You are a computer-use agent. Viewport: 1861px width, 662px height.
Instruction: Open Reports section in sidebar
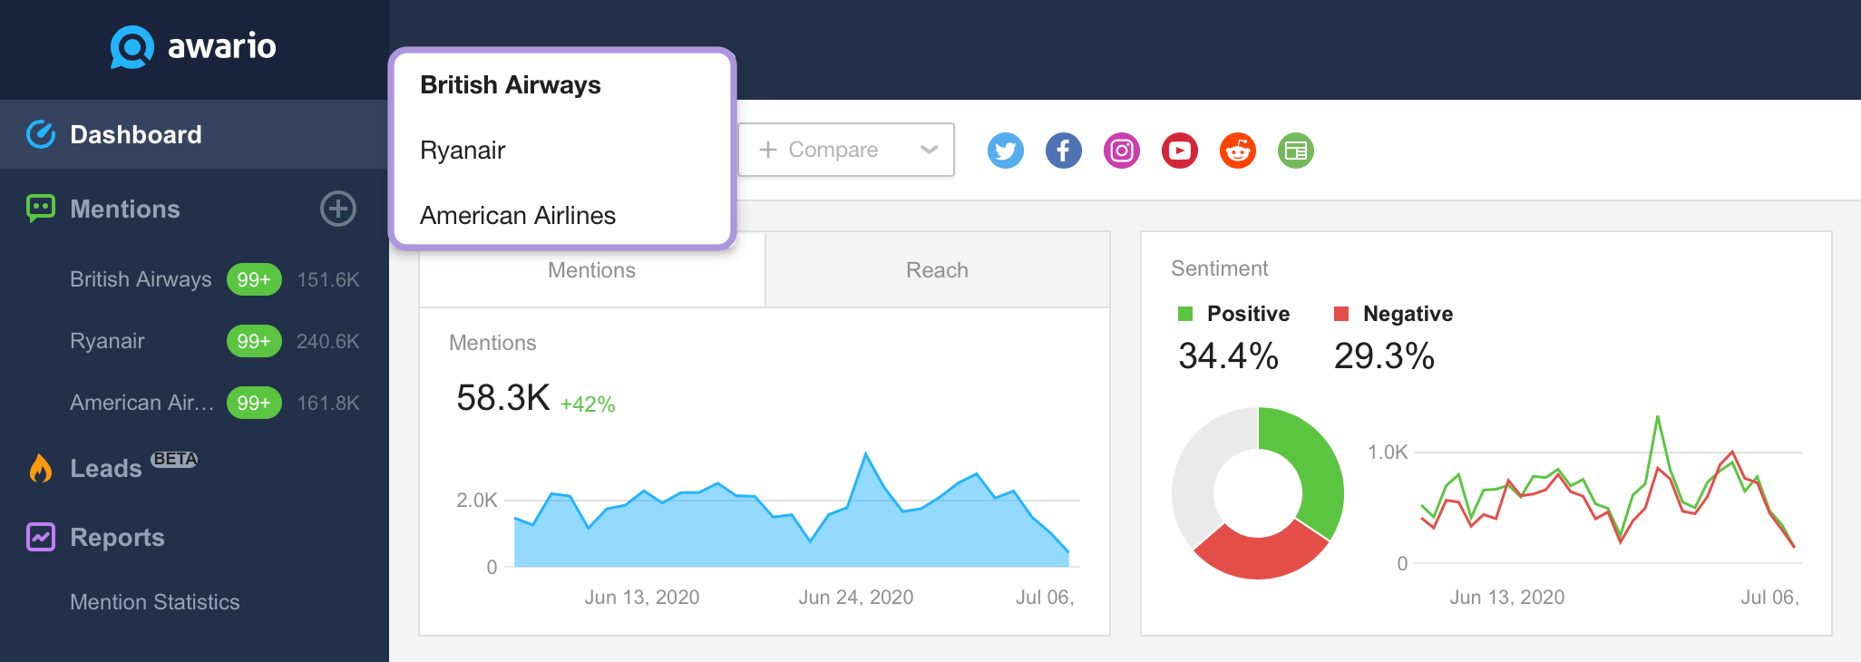(x=117, y=538)
